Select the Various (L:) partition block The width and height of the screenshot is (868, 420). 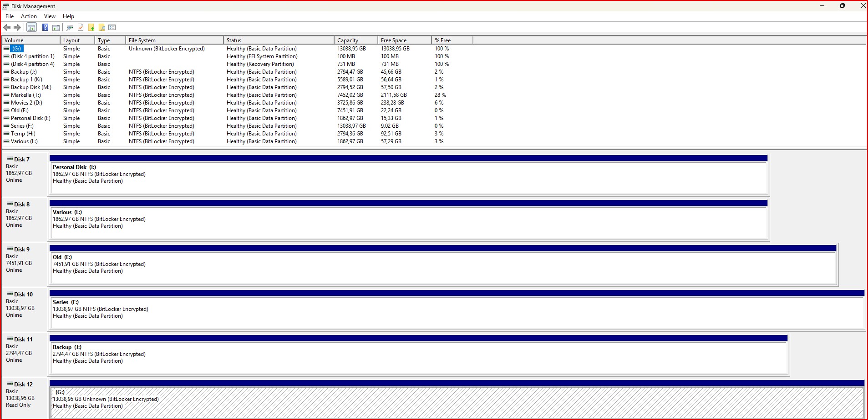409,220
